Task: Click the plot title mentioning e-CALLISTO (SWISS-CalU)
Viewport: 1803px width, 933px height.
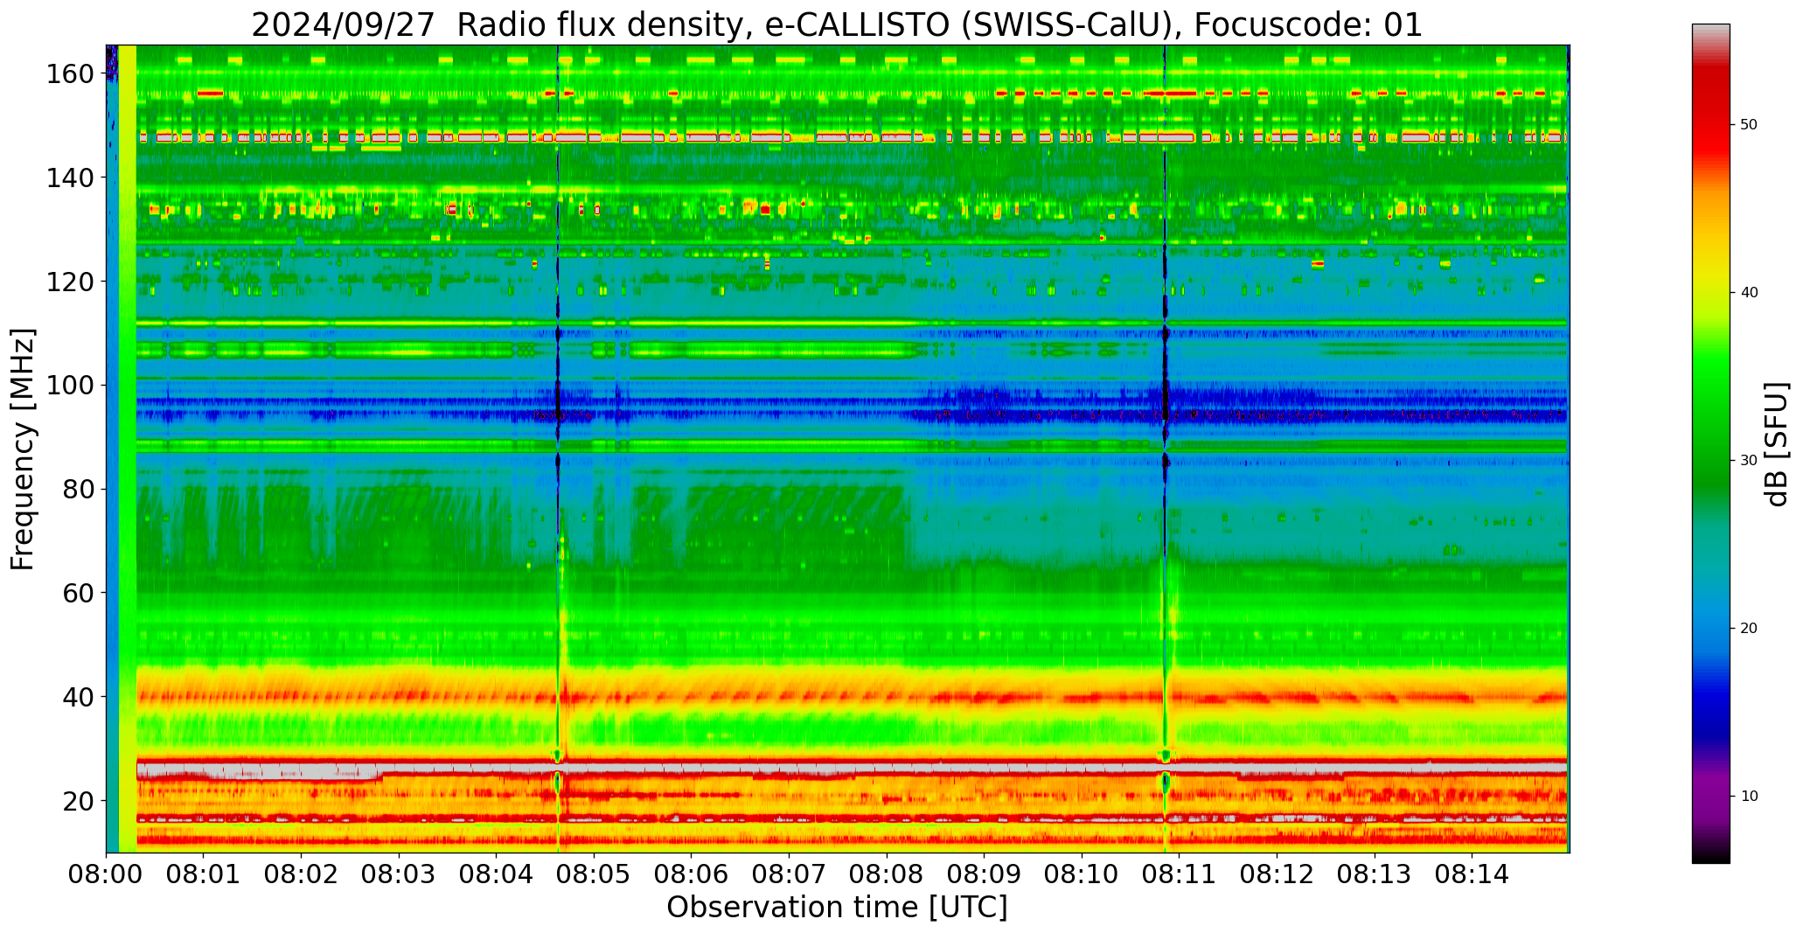Action: point(837,24)
